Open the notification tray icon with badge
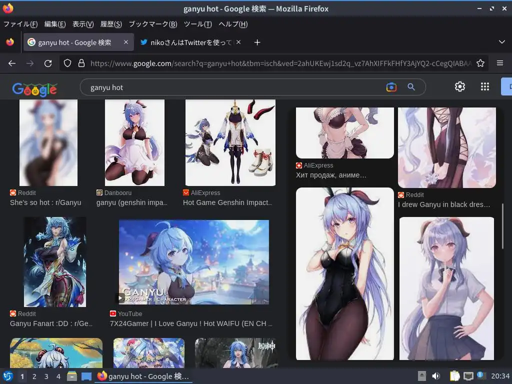Viewport: 512px width, 384px height. (x=480, y=375)
